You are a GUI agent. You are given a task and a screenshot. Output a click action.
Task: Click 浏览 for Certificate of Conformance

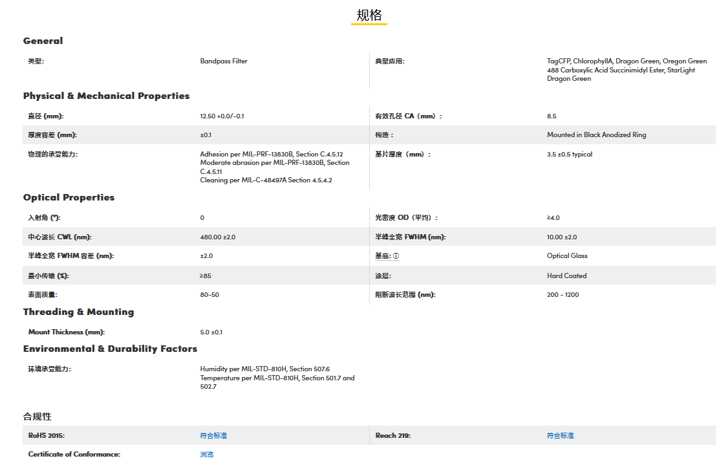[x=207, y=455]
